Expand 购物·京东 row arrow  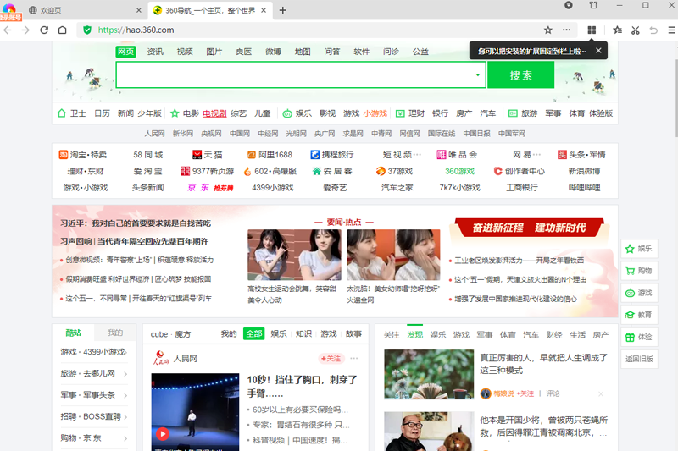coord(125,438)
